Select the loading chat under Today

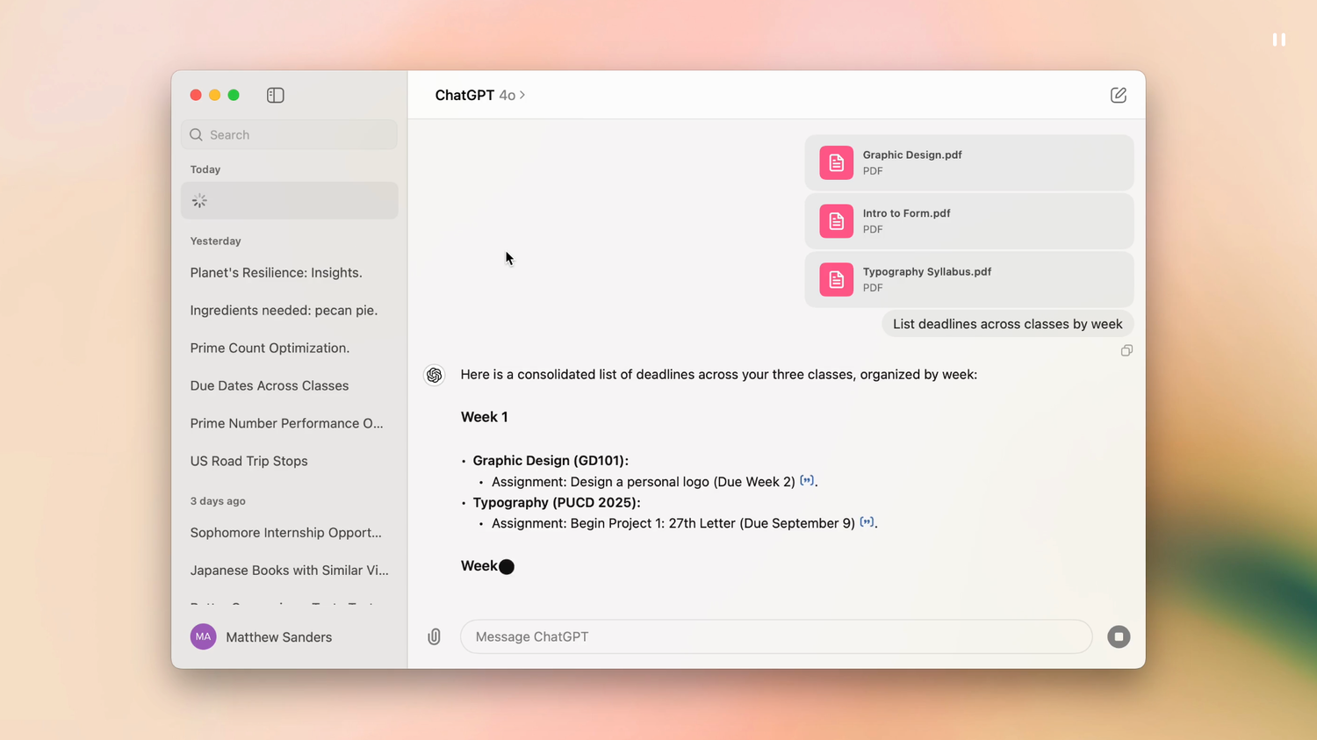pos(289,201)
